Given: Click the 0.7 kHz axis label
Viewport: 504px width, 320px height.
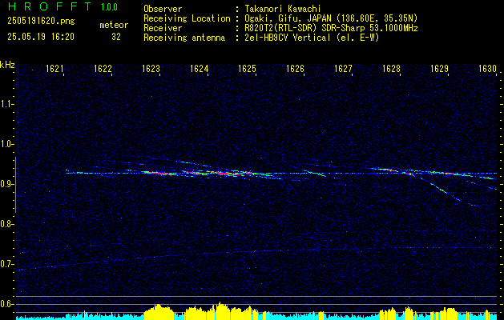Looking at the screenshot, I should (x=7, y=264).
